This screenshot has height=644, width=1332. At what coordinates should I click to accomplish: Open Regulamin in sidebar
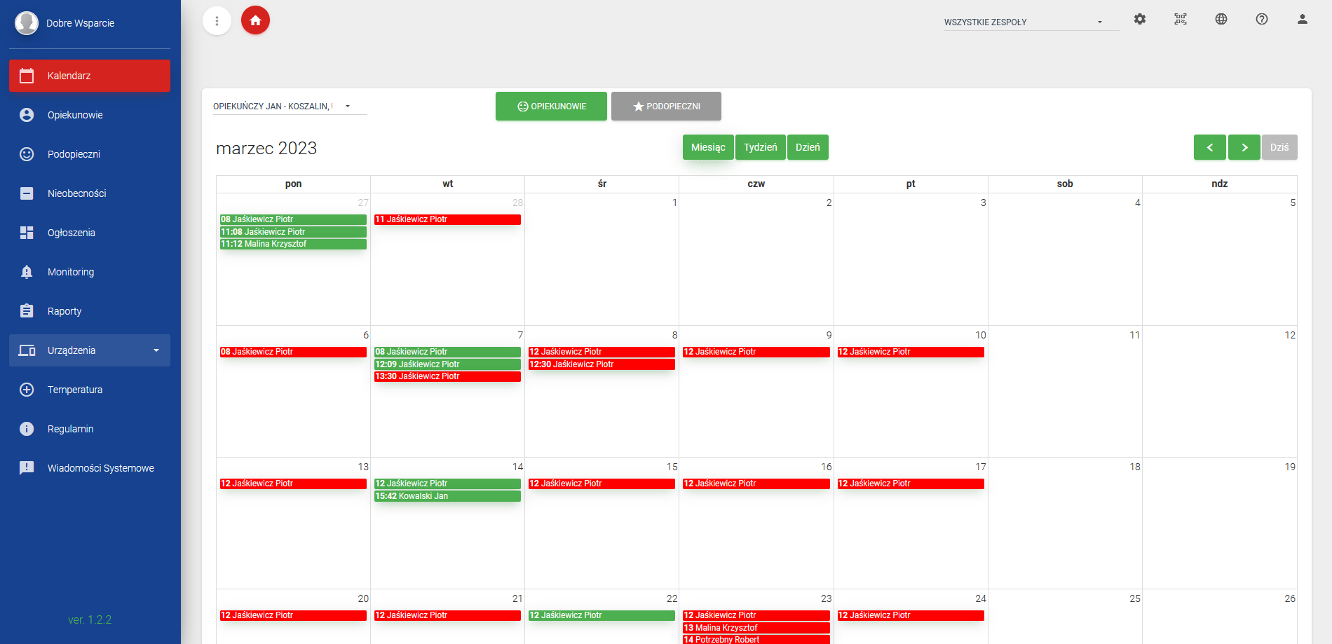(90, 429)
